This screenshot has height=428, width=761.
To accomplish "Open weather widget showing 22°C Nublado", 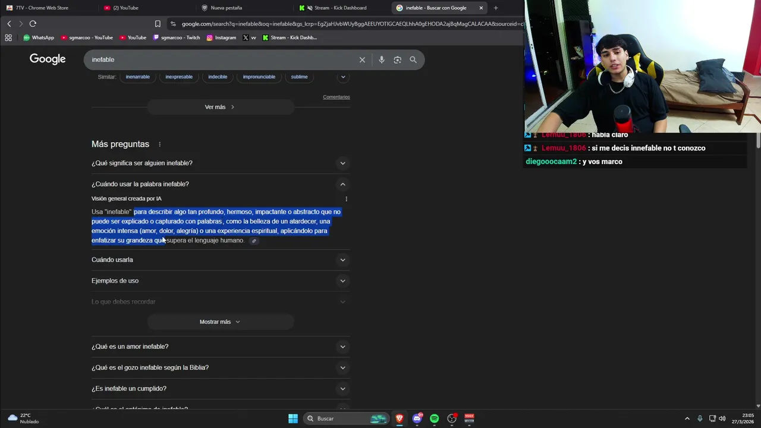I will point(24,418).
